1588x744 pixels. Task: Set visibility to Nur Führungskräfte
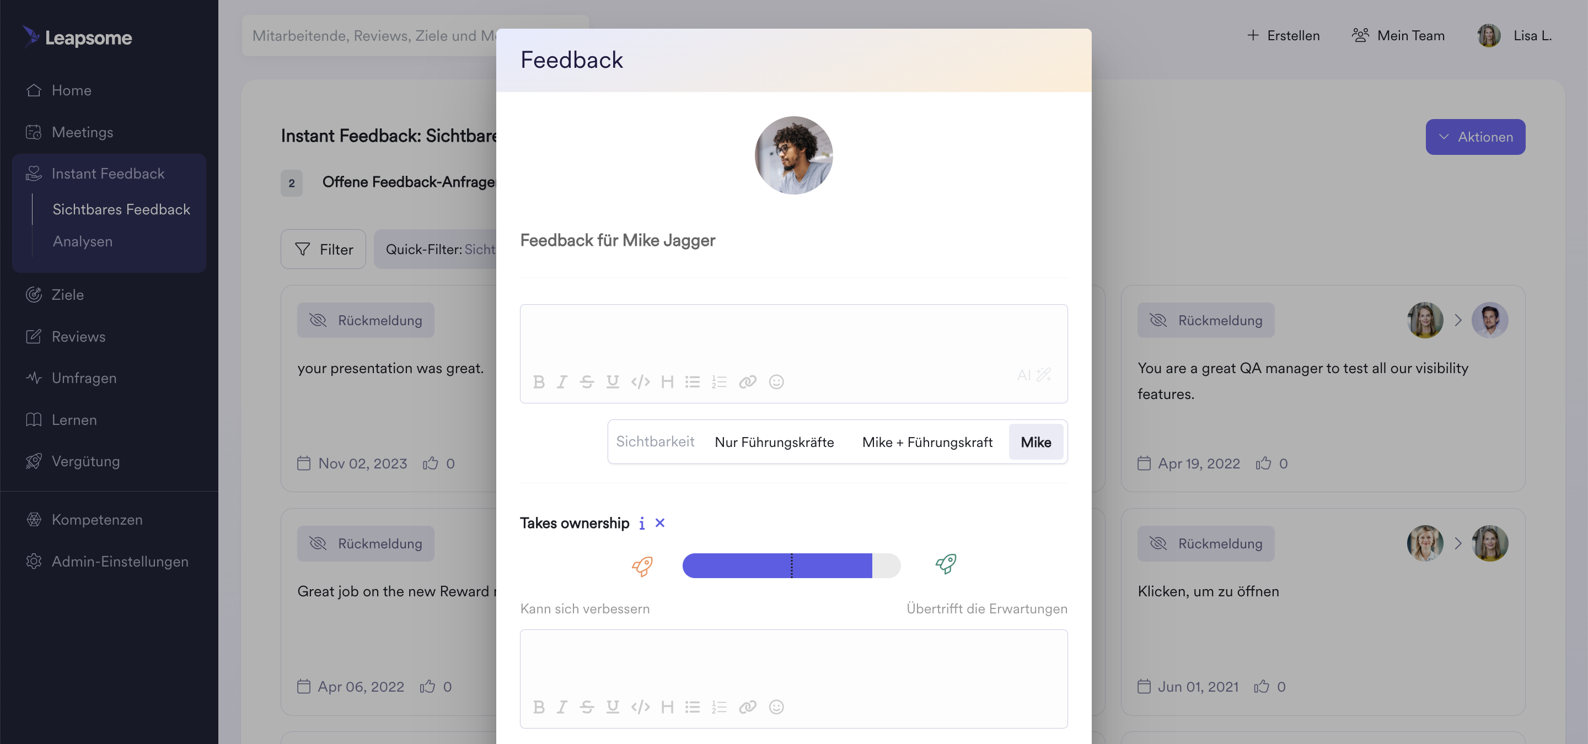774,442
